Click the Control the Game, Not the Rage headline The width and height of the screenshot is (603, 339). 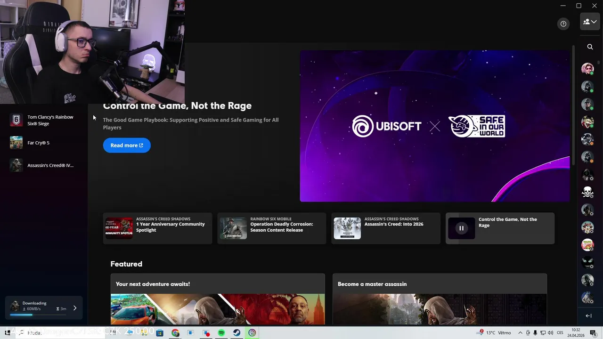(177, 105)
